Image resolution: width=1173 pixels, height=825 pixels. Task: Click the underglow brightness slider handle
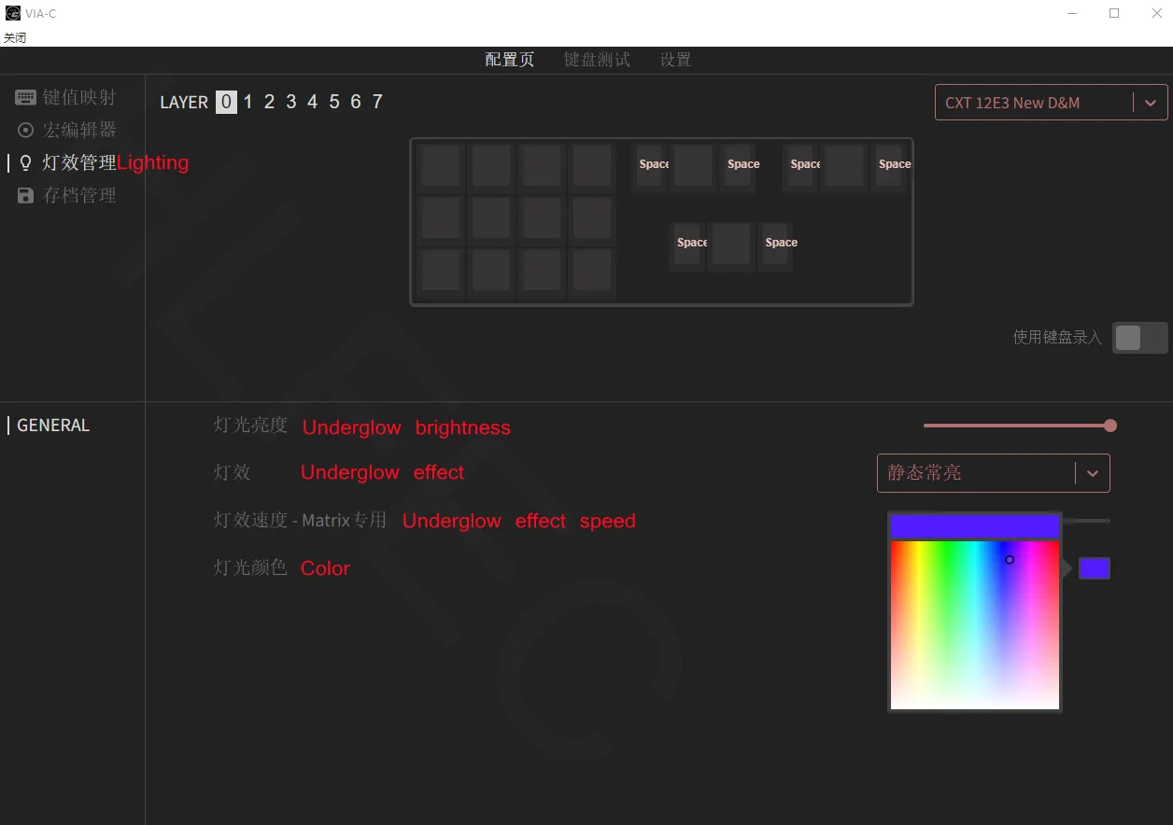(x=1110, y=426)
